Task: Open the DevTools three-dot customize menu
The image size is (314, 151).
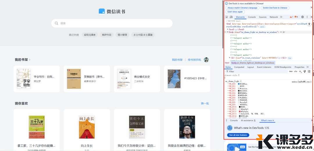Action: pos(307,17)
